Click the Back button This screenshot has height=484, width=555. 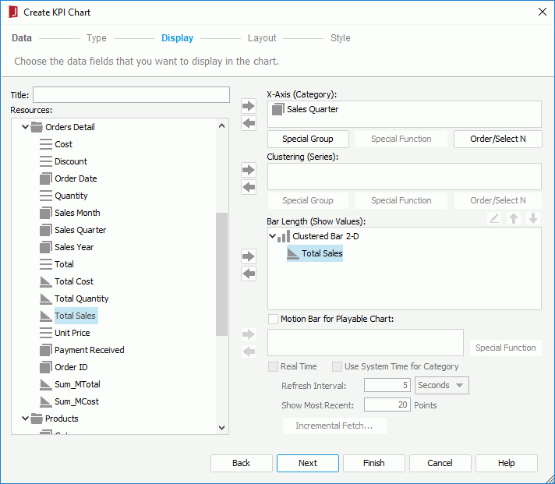[242, 463]
